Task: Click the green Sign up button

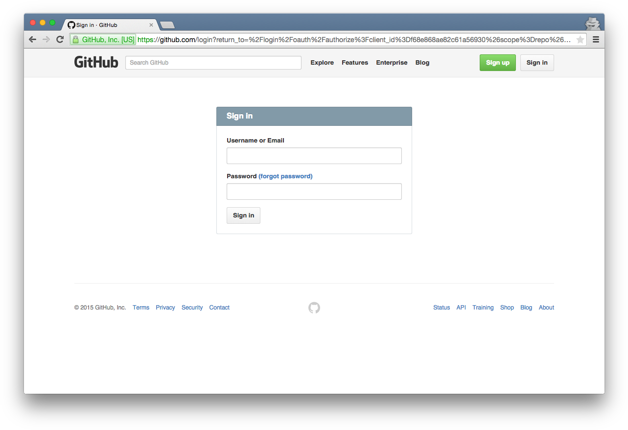Action: click(497, 63)
